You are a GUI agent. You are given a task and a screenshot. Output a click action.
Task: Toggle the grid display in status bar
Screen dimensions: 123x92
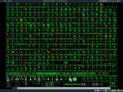(98, 90)
